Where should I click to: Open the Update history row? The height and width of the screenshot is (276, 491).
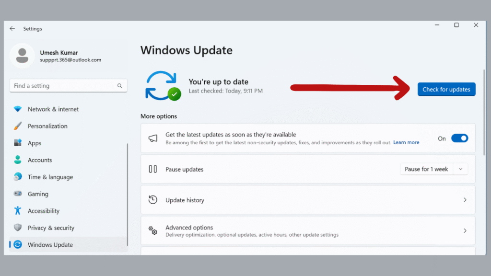(x=308, y=200)
